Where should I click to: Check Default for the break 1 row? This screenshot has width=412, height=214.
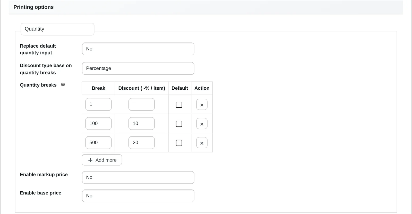(x=179, y=105)
